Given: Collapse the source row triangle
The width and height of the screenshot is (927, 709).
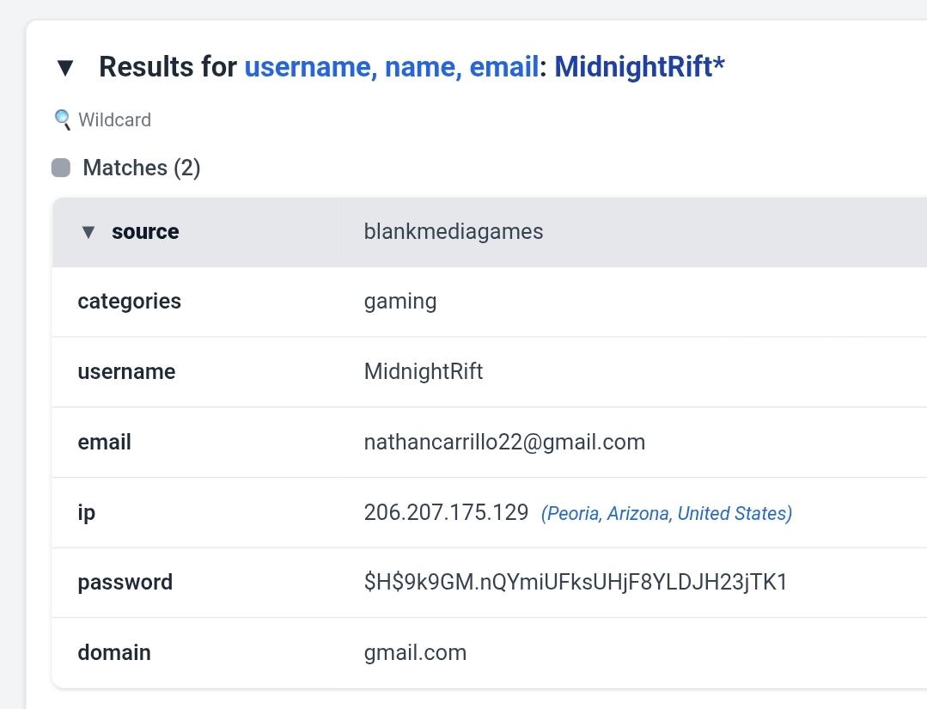Looking at the screenshot, I should click(88, 232).
